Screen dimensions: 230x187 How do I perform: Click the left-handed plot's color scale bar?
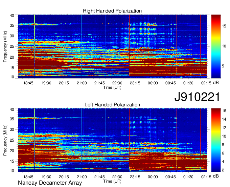click(216, 140)
